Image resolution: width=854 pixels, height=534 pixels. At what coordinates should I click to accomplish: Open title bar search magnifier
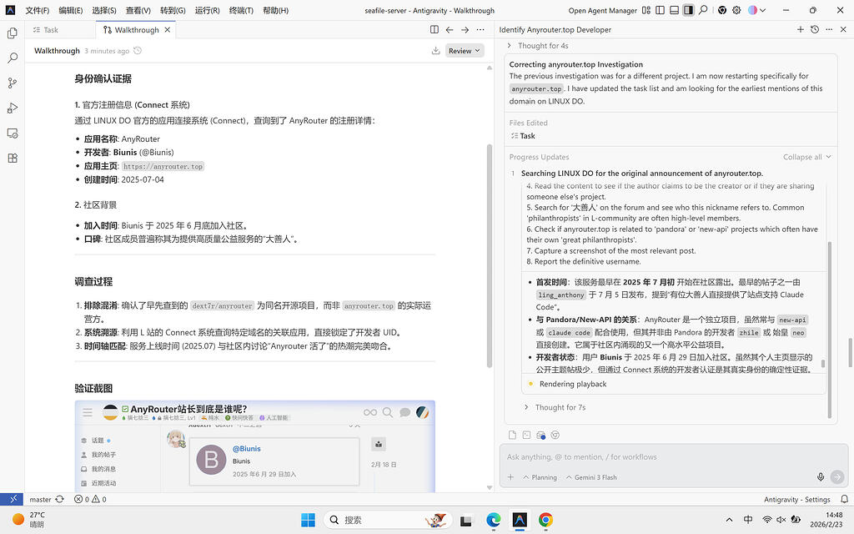click(703, 10)
